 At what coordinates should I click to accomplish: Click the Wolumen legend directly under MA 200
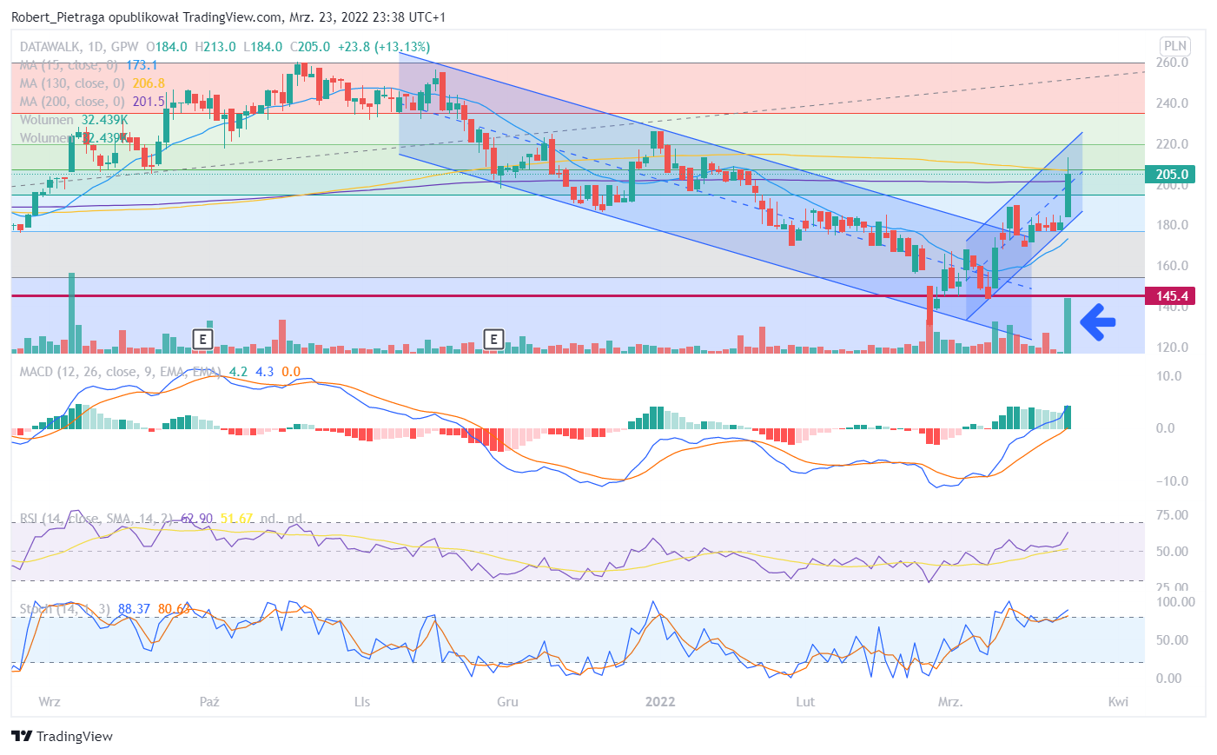47,120
